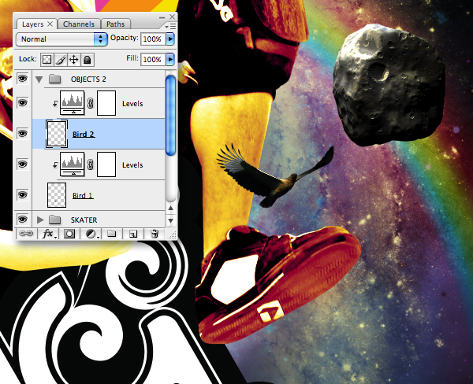The image size is (473, 384).
Task: Hide the Bird 1 layer
Action: (x=23, y=195)
